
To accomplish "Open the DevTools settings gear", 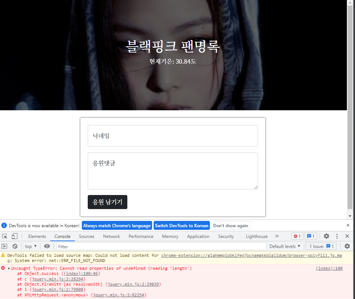I will pyautogui.click(x=326, y=236).
